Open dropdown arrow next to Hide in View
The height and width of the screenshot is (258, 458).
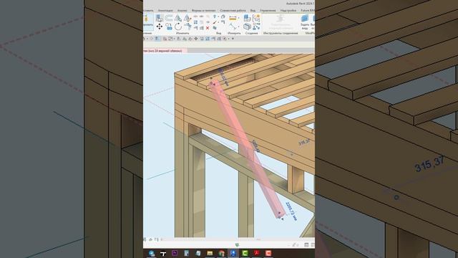pyautogui.click(x=218, y=16)
